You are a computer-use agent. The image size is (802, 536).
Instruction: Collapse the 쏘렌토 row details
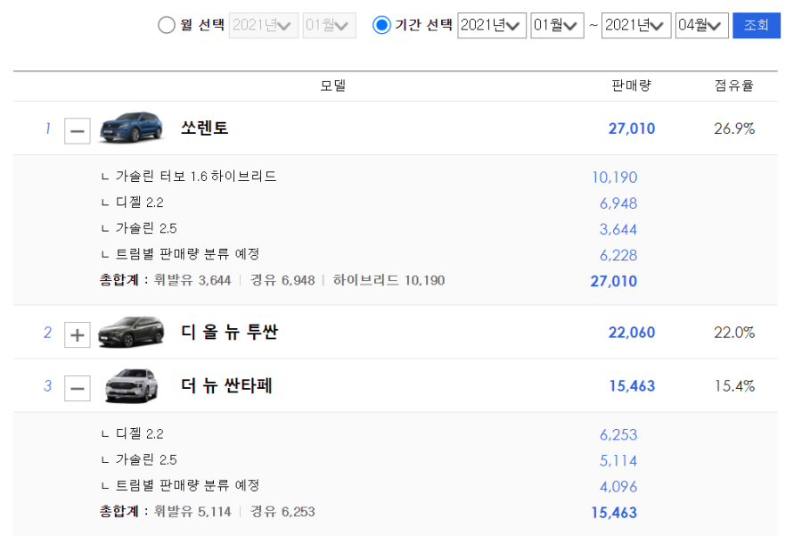(78, 131)
